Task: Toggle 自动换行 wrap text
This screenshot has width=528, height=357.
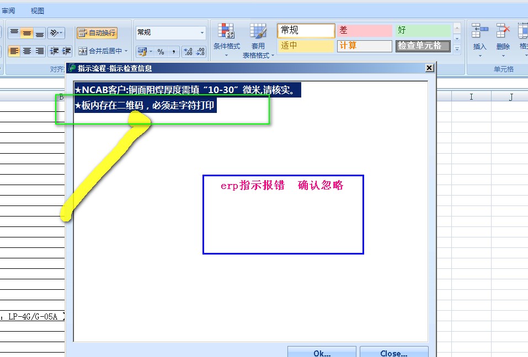Action: pos(97,33)
